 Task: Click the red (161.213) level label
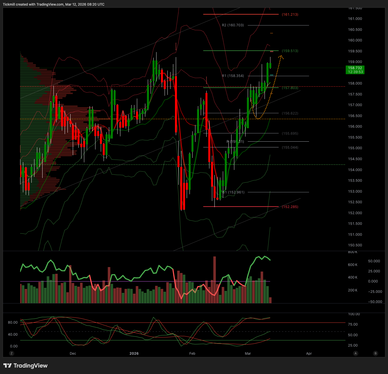pos(290,14)
